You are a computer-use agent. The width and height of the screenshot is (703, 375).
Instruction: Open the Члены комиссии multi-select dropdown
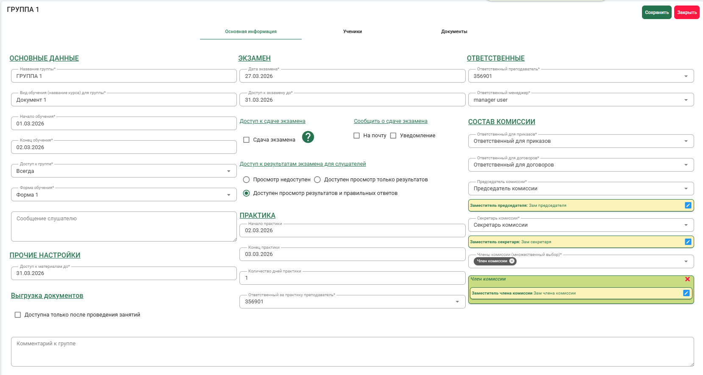[581, 261]
